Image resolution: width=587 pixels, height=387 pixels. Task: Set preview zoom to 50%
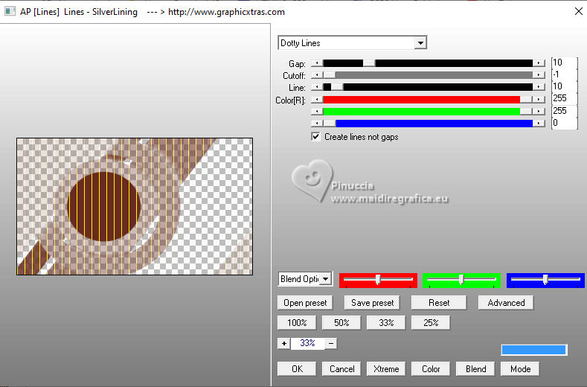coord(341,322)
